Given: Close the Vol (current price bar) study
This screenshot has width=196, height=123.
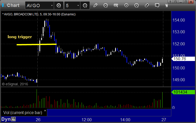Looking at the screenshot, I should [45, 110].
